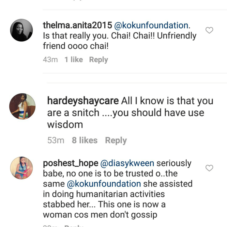Open poshest_hope's profile picture
This screenshot has width=227, height=227.
point(22,168)
